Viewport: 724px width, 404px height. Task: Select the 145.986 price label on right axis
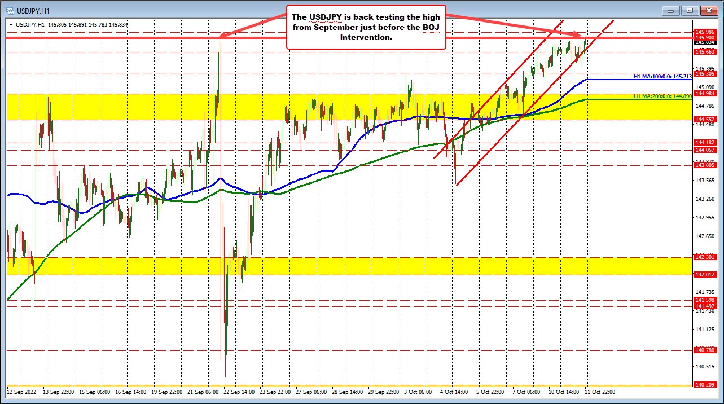704,33
